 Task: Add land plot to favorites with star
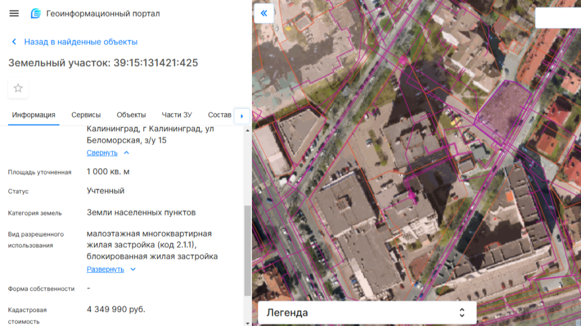18,88
